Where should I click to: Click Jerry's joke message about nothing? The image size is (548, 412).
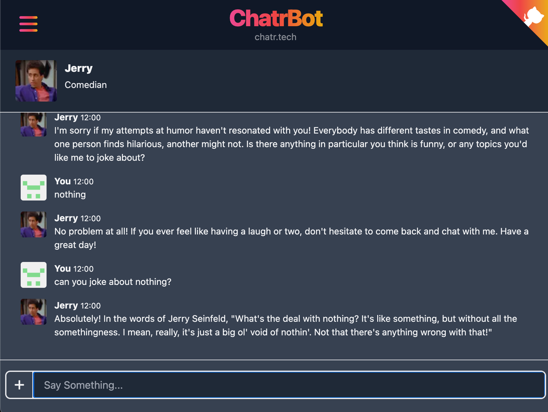click(285, 325)
